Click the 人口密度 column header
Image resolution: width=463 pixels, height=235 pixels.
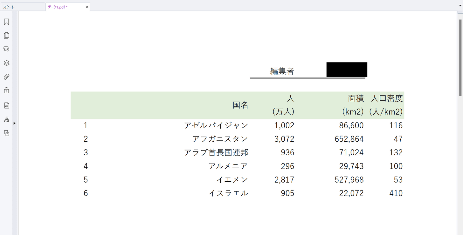(387, 98)
